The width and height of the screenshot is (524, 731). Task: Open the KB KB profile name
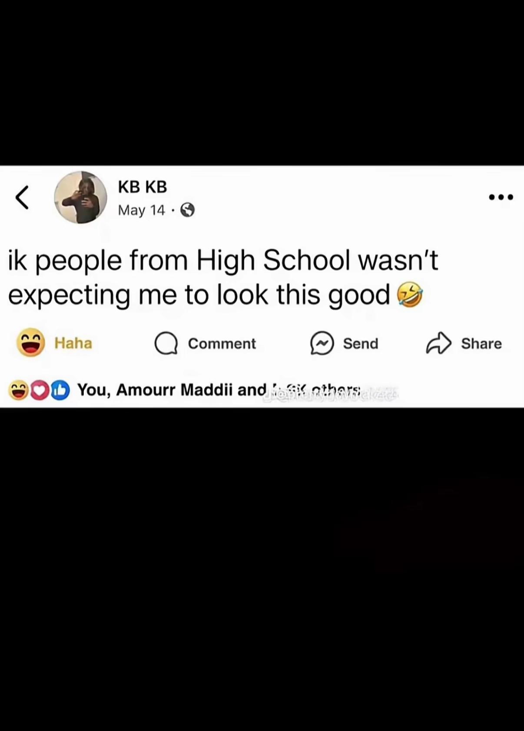coord(143,187)
